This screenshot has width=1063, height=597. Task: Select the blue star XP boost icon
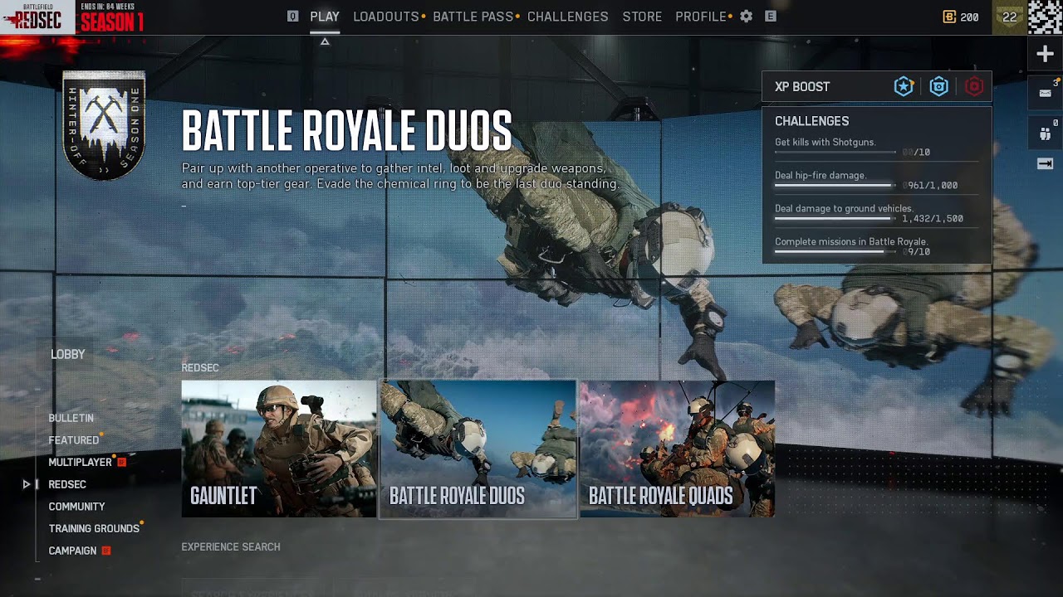click(904, 86)
